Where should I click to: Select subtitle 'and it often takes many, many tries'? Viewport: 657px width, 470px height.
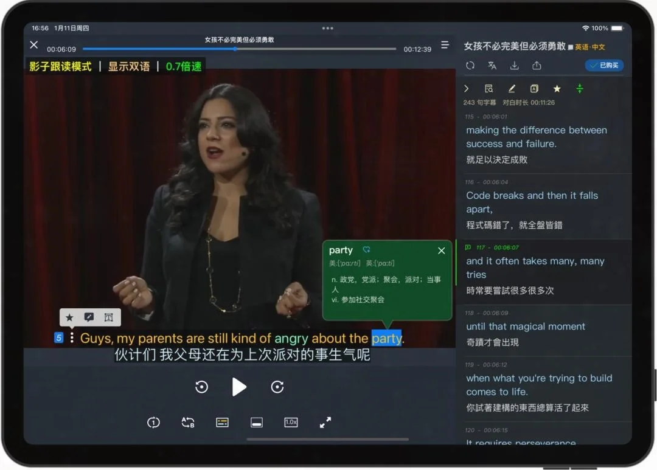[544, 271]
